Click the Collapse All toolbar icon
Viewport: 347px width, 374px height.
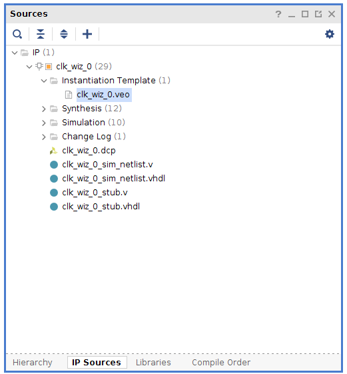(41, 34)
